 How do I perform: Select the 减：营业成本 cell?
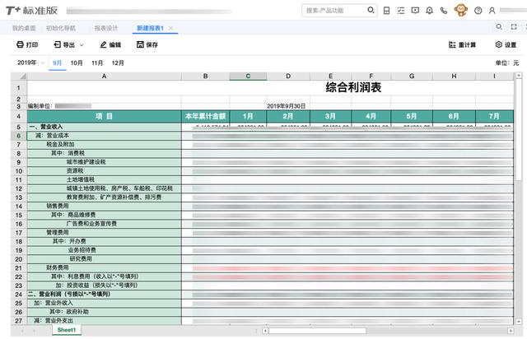(105, 136)
